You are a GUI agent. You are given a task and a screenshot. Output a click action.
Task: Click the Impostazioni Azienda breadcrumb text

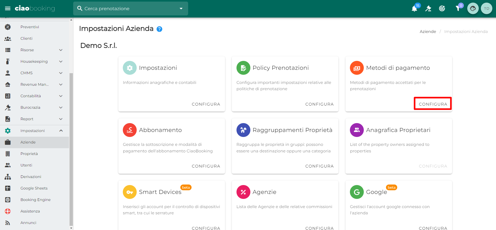coord(466,32)
